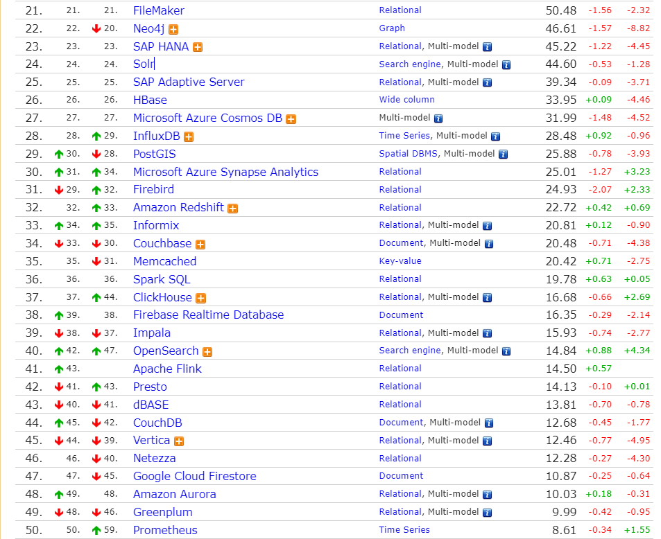Open the info icon in the Couchbase row
Viewport: 661px width, 539px height.
pyautogui.click(x=488, y=244)
